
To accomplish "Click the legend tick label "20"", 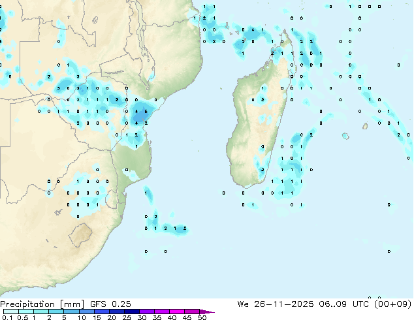I will (x=112, y=317).
